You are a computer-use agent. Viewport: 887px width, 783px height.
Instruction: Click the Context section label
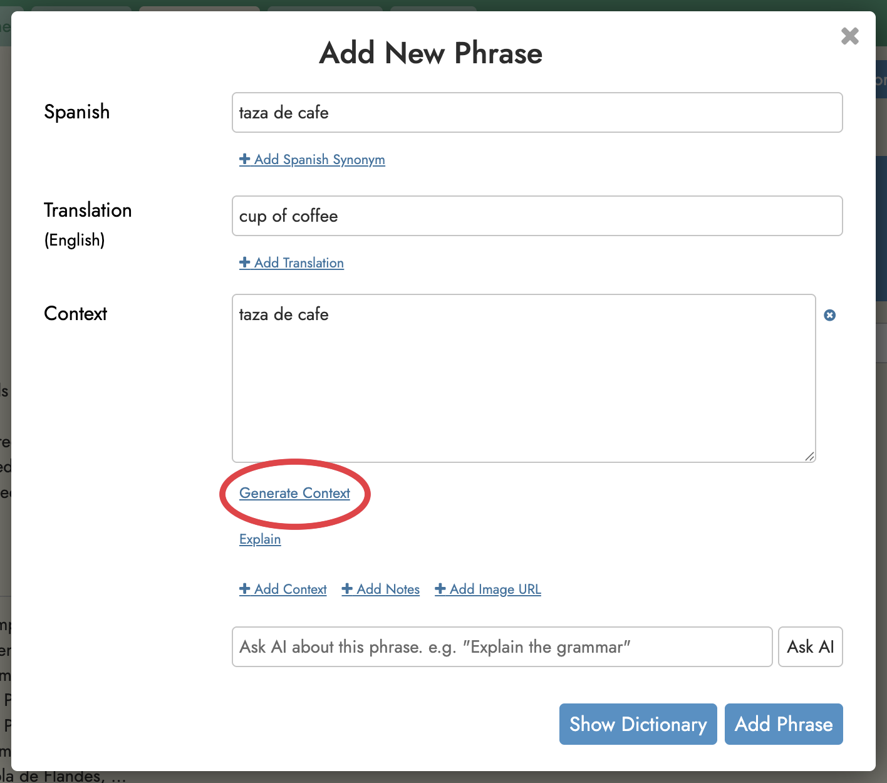click(76, 313)
